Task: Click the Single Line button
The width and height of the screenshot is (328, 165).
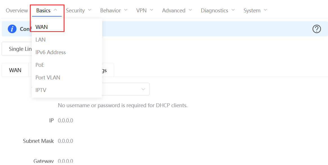Action: pos(17,49)
